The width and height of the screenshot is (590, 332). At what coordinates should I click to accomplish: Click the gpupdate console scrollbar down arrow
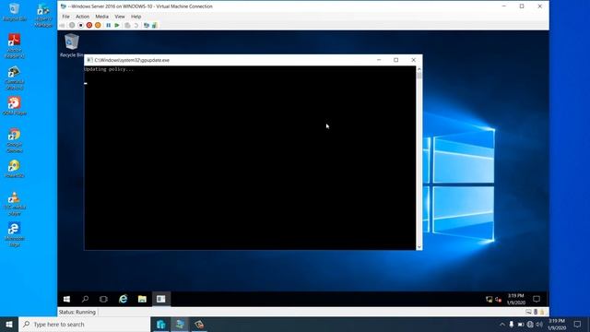419,247
